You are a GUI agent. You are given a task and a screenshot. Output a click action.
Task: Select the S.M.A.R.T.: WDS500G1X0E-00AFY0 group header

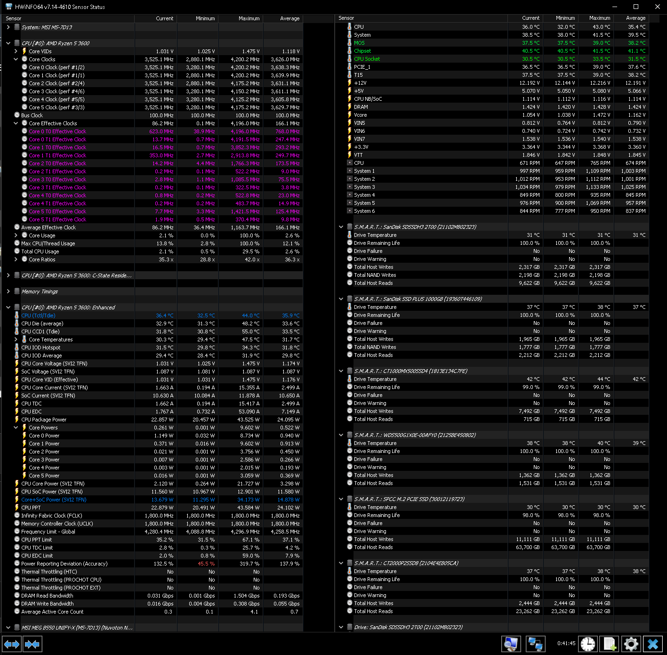coord(492,435)
